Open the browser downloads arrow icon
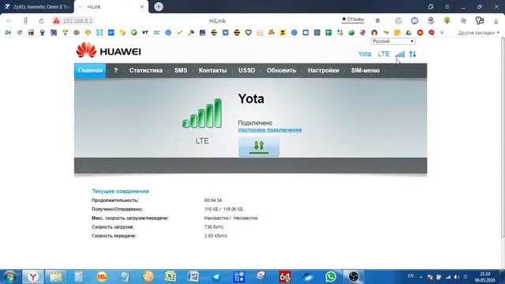 coord(496,21)
